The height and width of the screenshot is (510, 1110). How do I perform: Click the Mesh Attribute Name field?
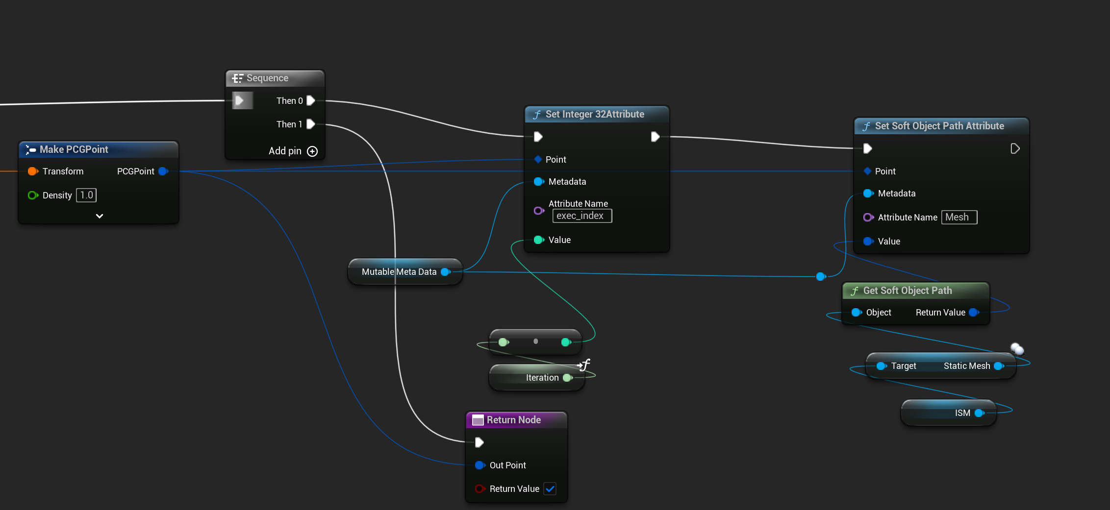(x=959, y=217)
